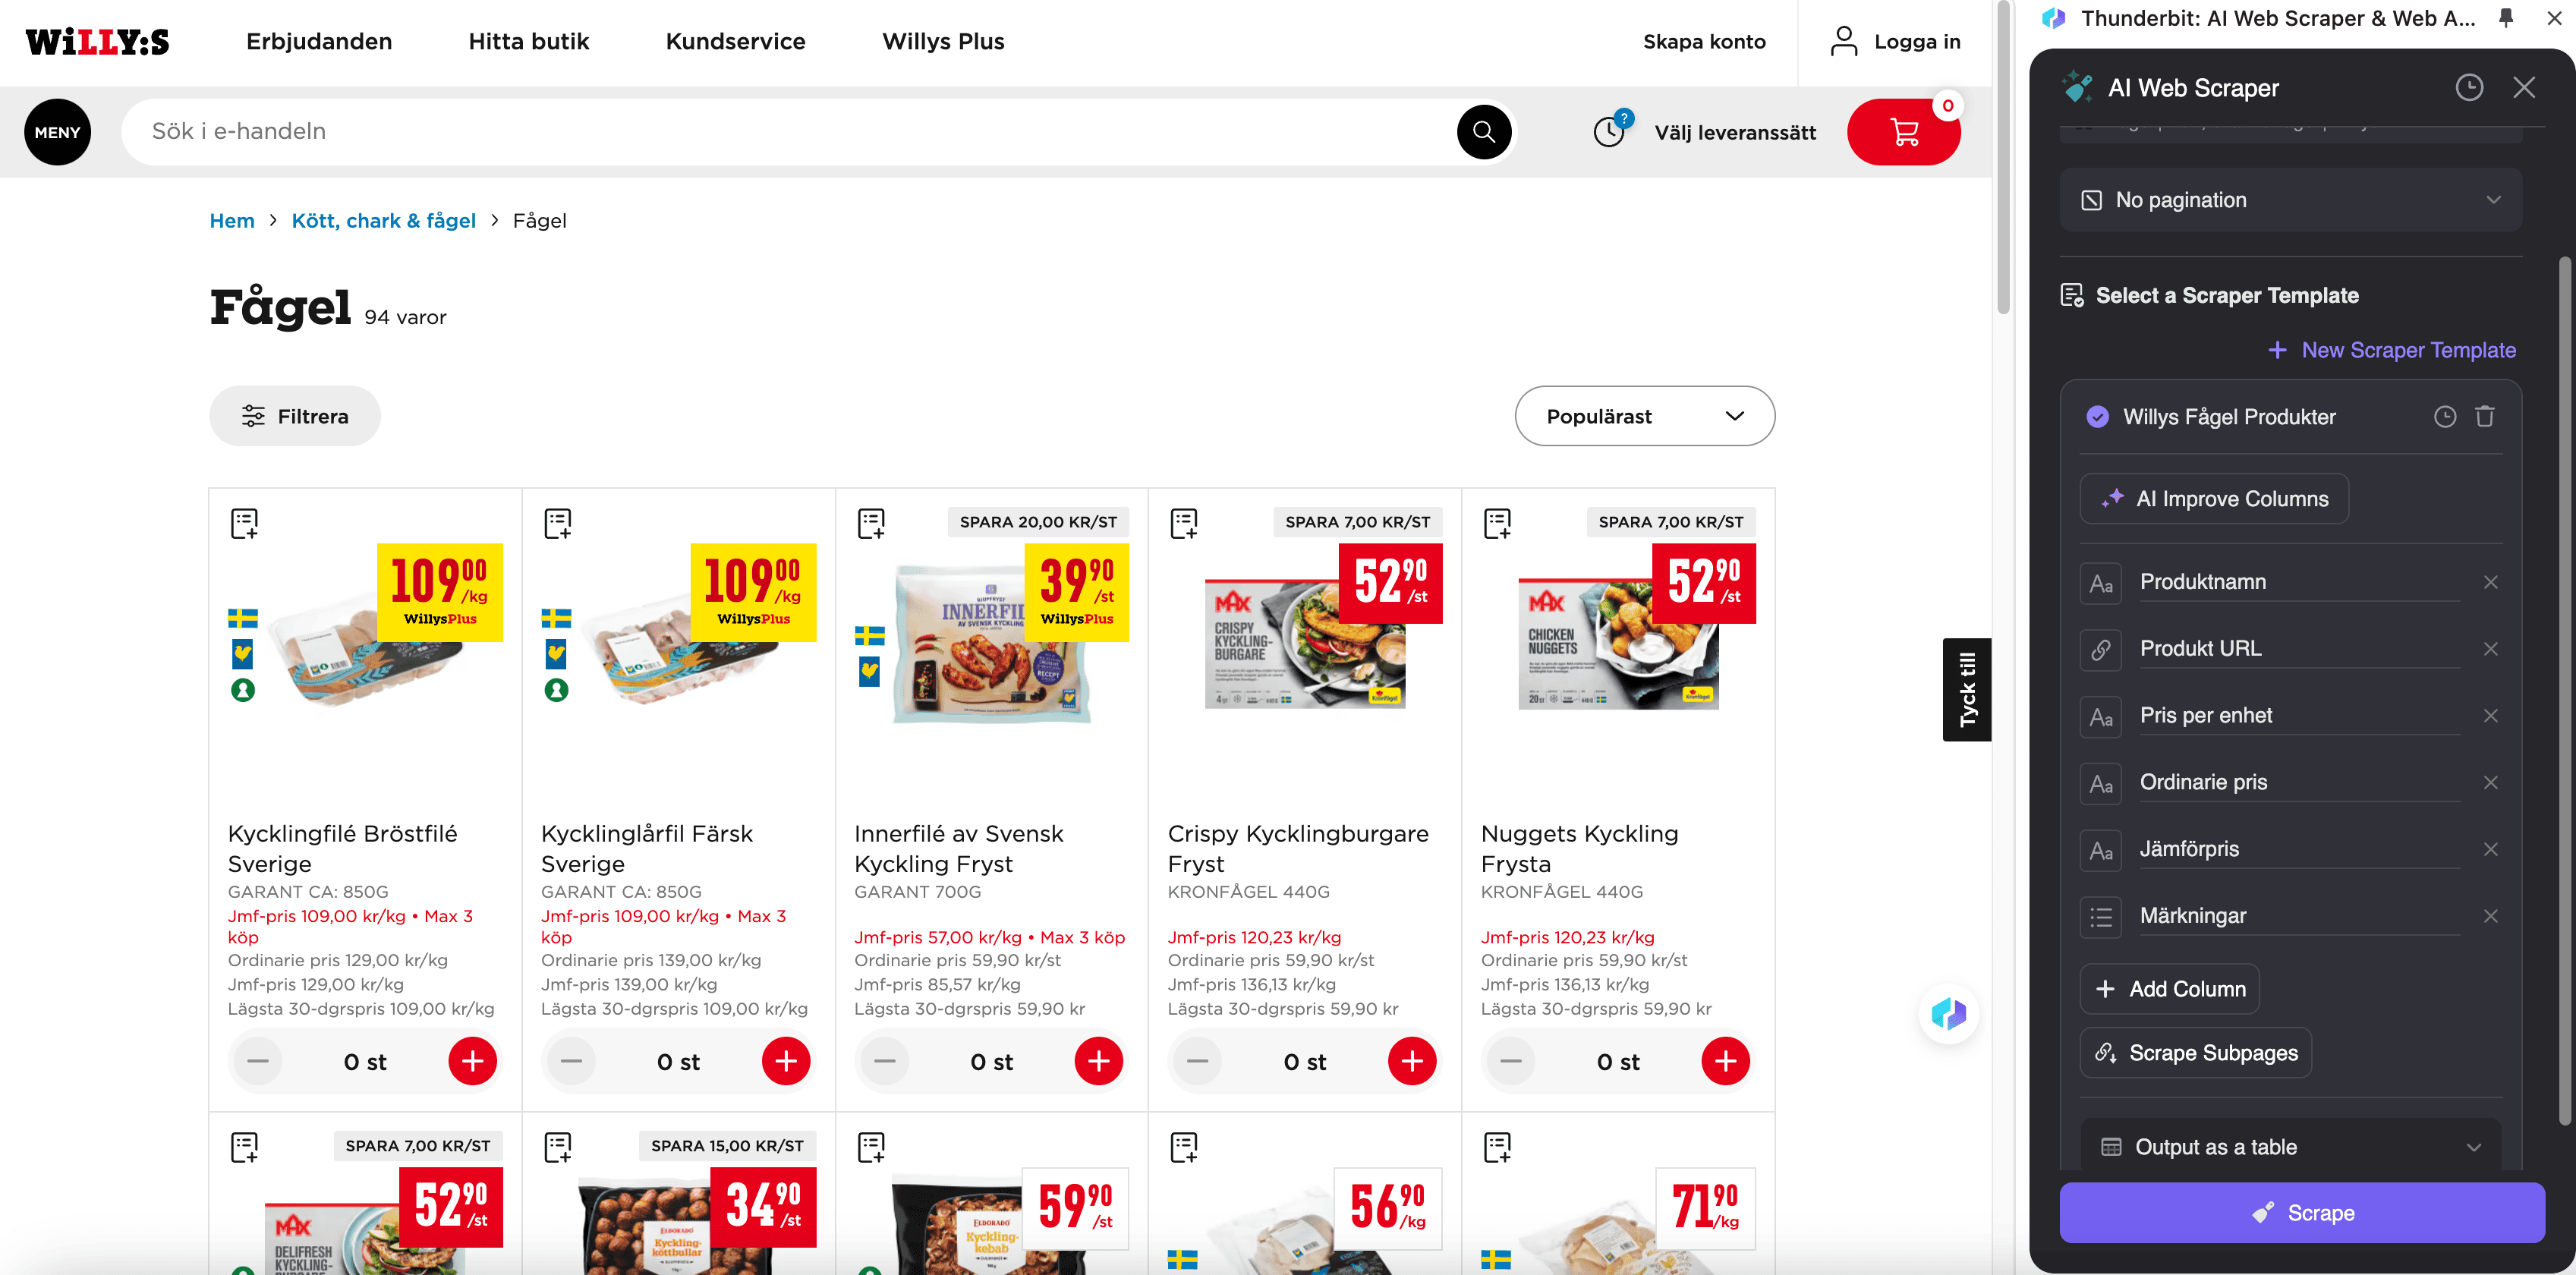Open the Erbjudanden menu item
The image size is (2576, 1275).
(319, 41)
